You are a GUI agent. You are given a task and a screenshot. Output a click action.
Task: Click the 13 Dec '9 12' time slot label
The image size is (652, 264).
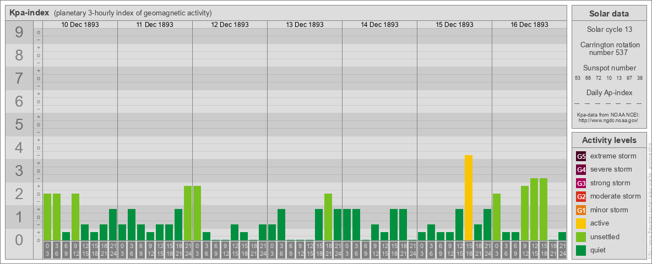[x=300, y=250]
